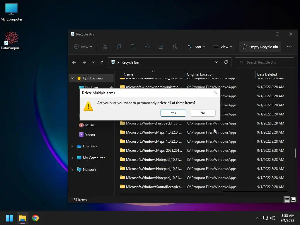Viewport: 300px width, 225px height.
Task: Sort by the Name column header
Action: [x=128, y=74]
